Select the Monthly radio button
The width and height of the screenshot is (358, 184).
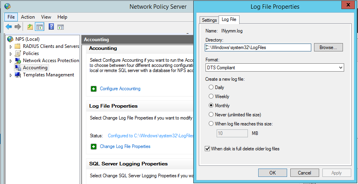[211, 106]
